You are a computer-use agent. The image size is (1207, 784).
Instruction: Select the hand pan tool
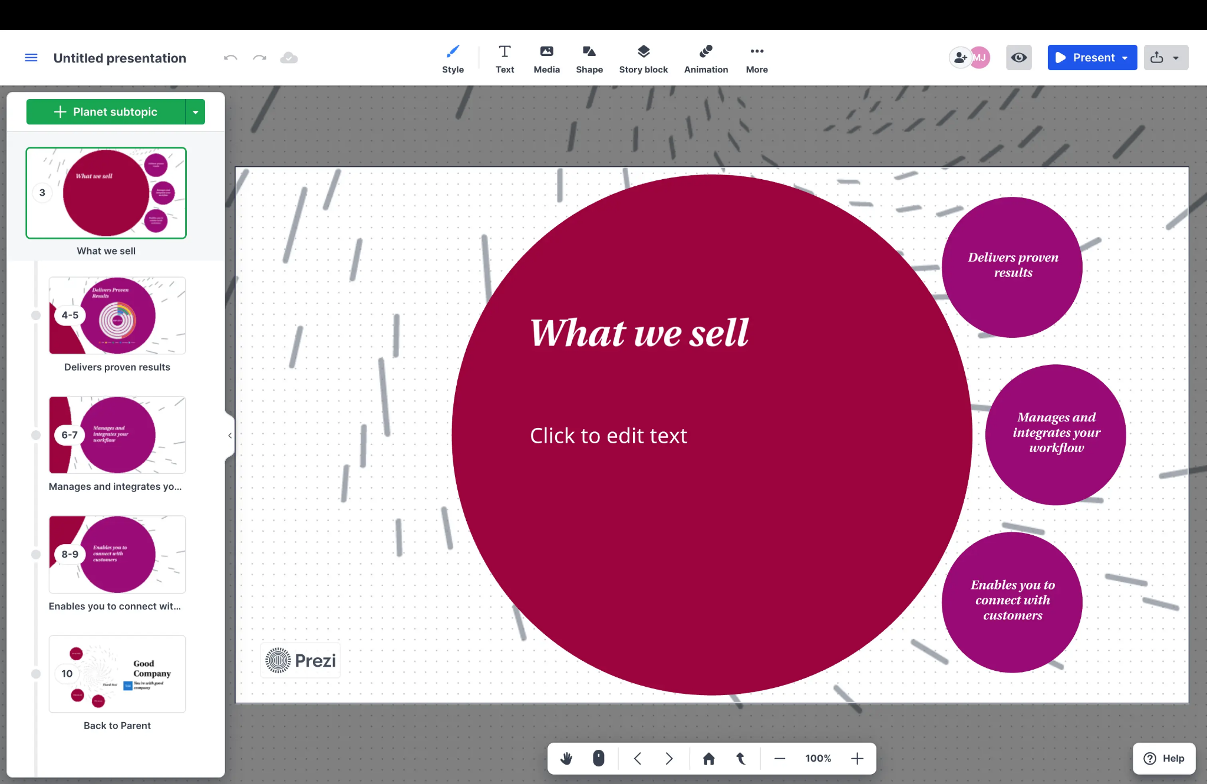566,759
